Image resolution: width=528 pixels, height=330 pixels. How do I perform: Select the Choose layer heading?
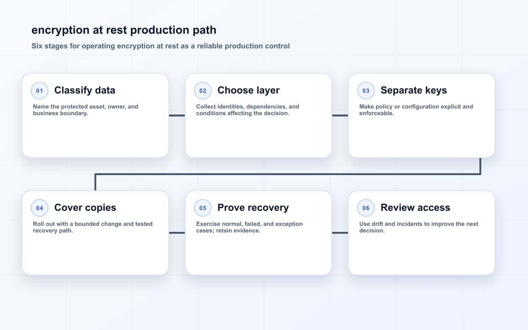click(x=249, y=90)
